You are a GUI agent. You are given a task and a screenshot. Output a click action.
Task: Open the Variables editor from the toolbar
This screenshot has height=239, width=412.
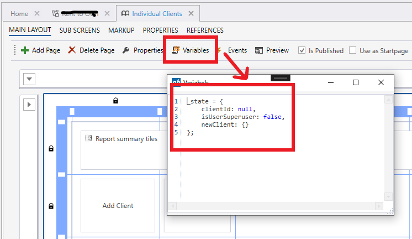point(191,50)
